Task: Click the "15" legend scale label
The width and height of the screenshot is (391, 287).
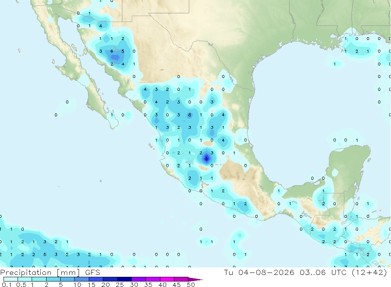Action: [x=91, y=285]
